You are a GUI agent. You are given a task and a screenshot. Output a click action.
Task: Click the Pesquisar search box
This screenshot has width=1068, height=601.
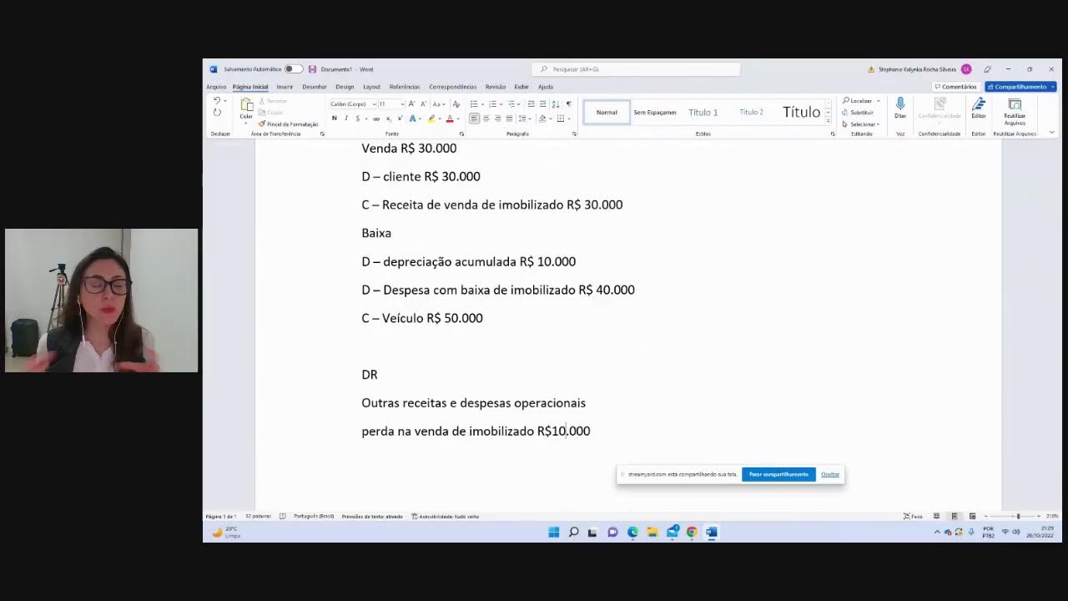[x=636, y=69]
